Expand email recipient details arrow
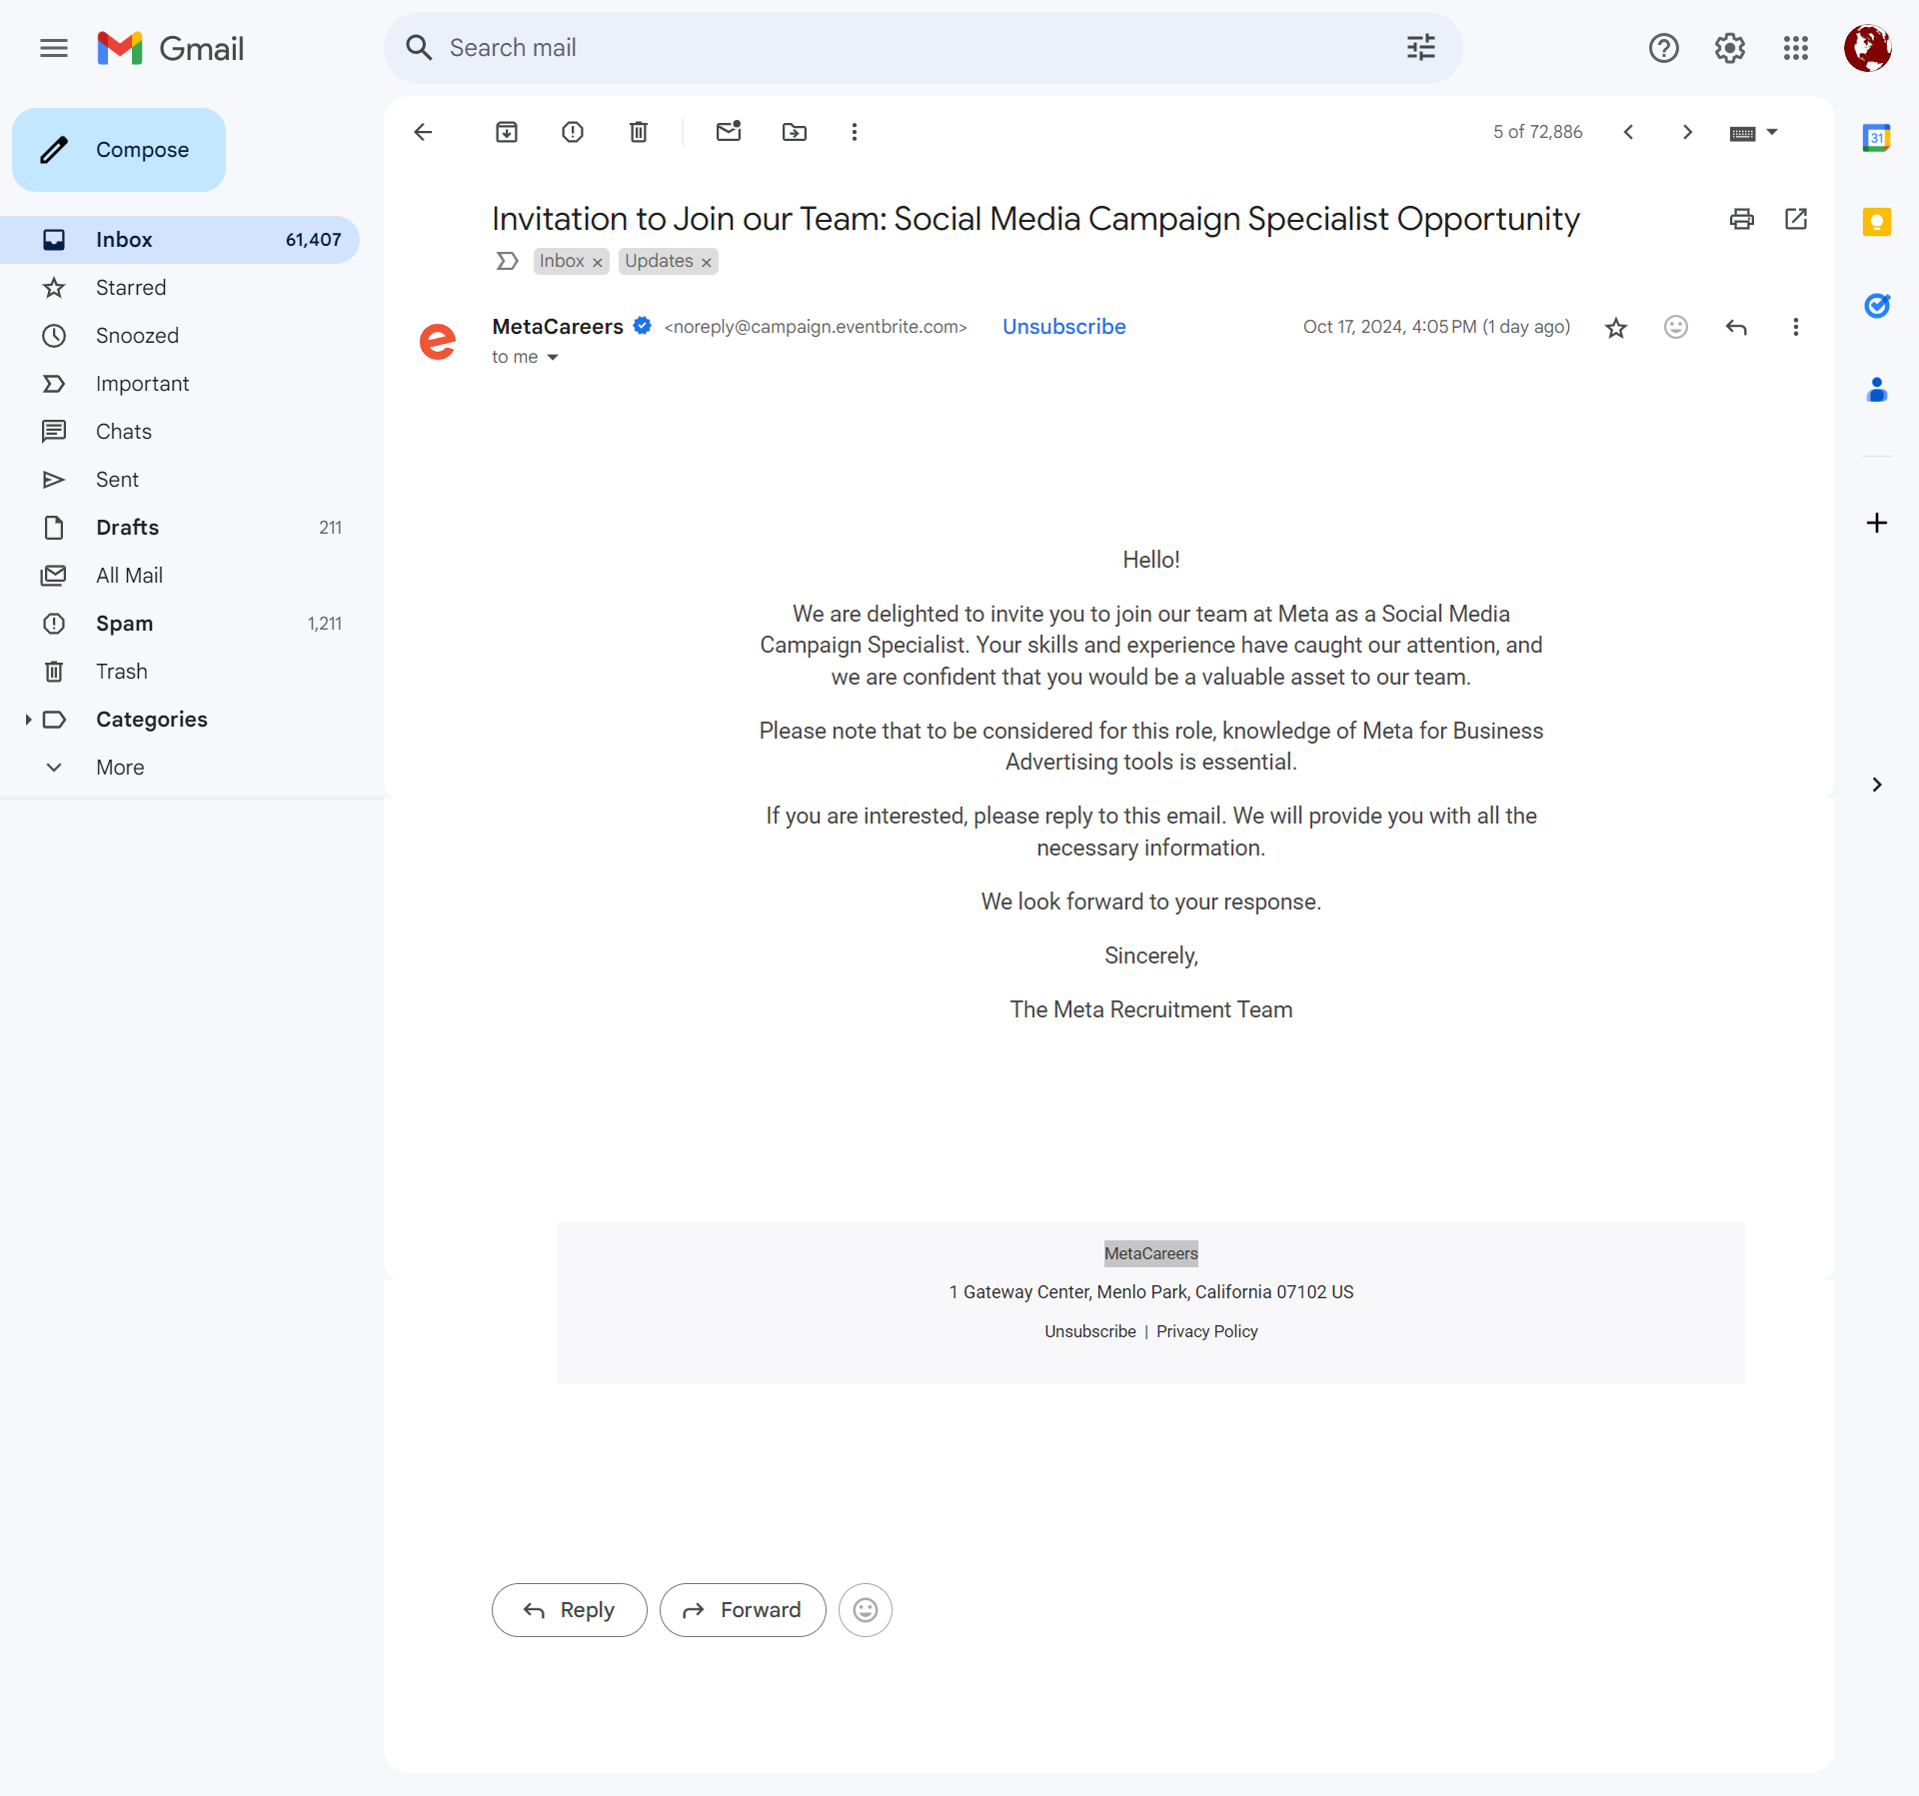This screenshot has width=1919, height=1796. [554, 358]
